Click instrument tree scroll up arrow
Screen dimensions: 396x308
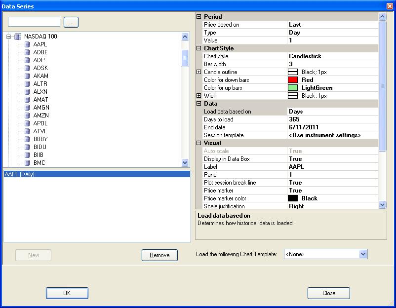pos(185,37)
